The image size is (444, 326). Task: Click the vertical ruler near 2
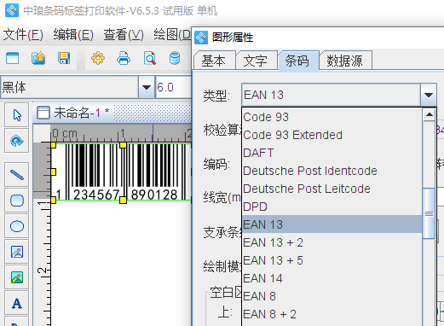42,270
